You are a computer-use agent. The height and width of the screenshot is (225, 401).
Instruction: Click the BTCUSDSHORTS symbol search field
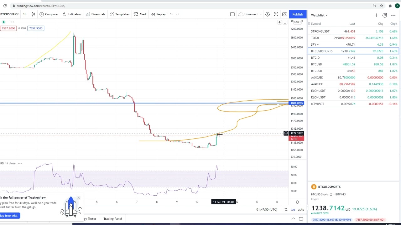(x=9, y=14)
